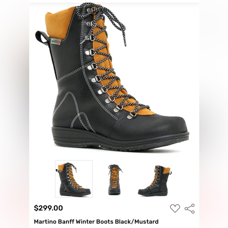Image resolution: width=228 pixels, height=228 pixels.
Task: Click the black rubber outsole
Action: (x=119, y=140)
